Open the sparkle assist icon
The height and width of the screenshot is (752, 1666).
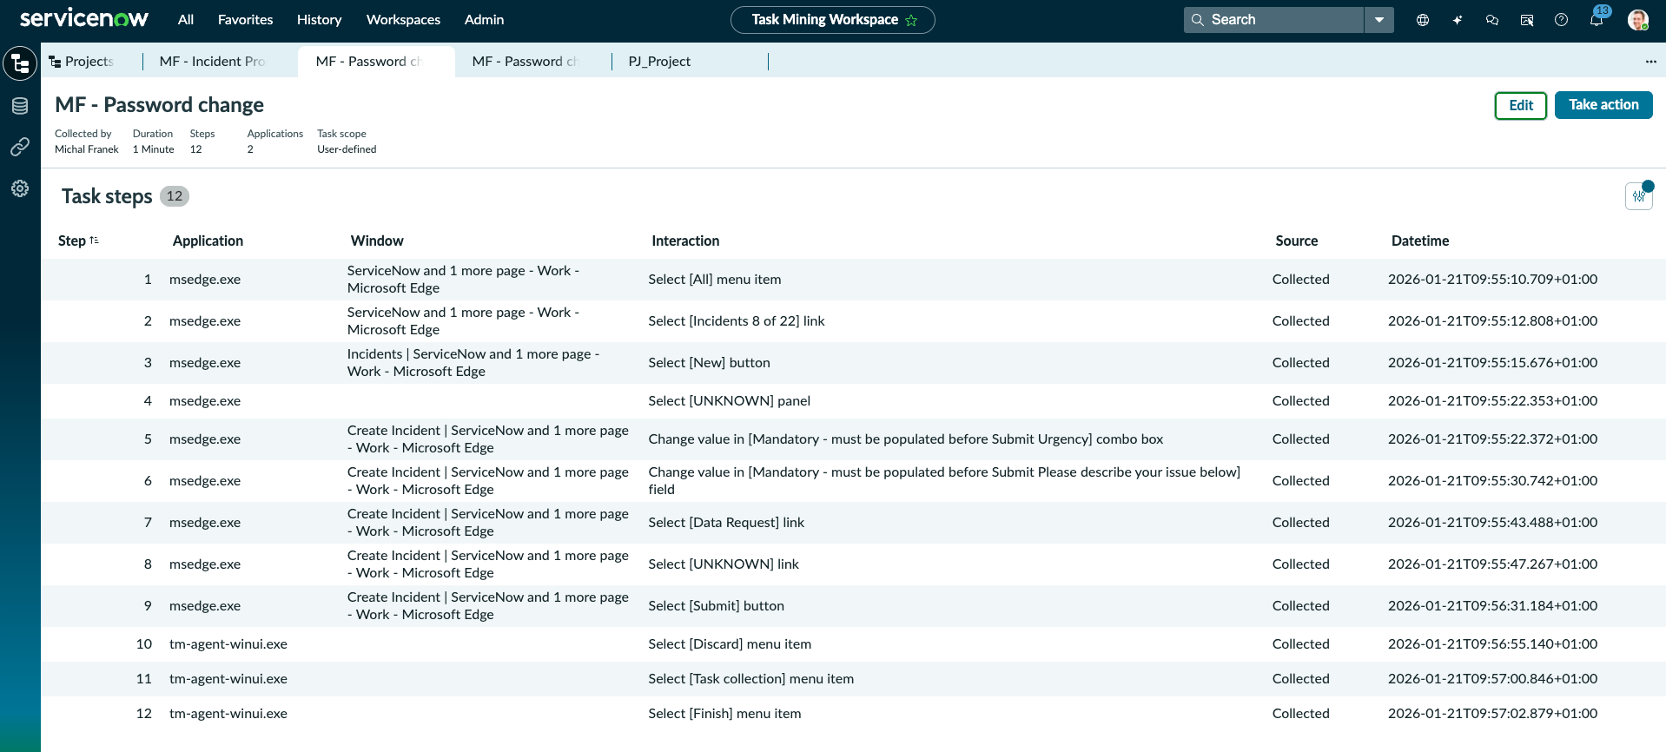click(1458, 20)
